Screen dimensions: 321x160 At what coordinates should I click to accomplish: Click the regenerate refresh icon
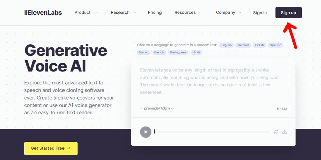pyautogui.click(x=276, y=132)
